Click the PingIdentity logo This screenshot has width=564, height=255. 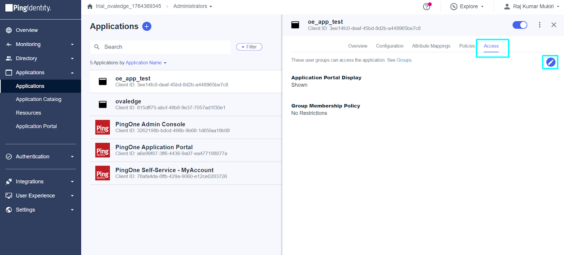28,8
